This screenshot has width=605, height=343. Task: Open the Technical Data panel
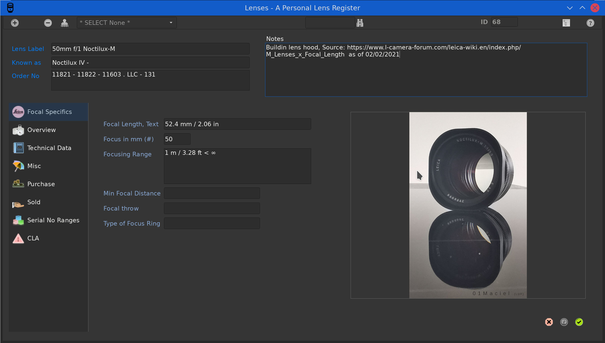coord(49,148)
